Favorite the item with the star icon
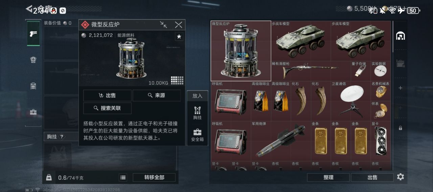 179,37
